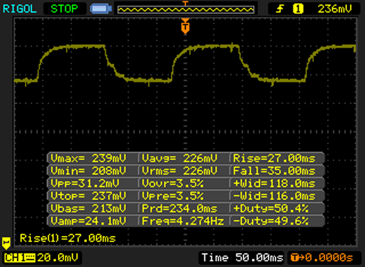This screenshot has height=267, width=365.
Task: Click the Fall=35.00ms measurement
Action: pyautogui.click(x=274, y=171)
